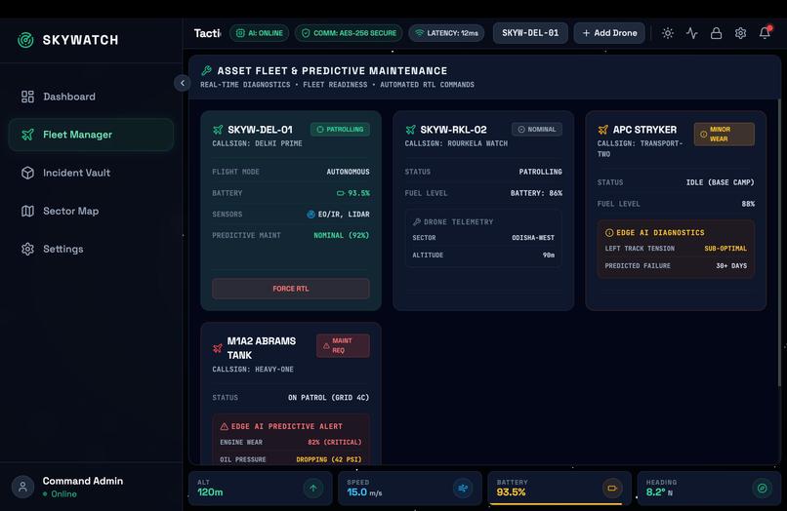Click the COMM: AES-256 SECURE badge
The image size is (787, 511).
349,33
